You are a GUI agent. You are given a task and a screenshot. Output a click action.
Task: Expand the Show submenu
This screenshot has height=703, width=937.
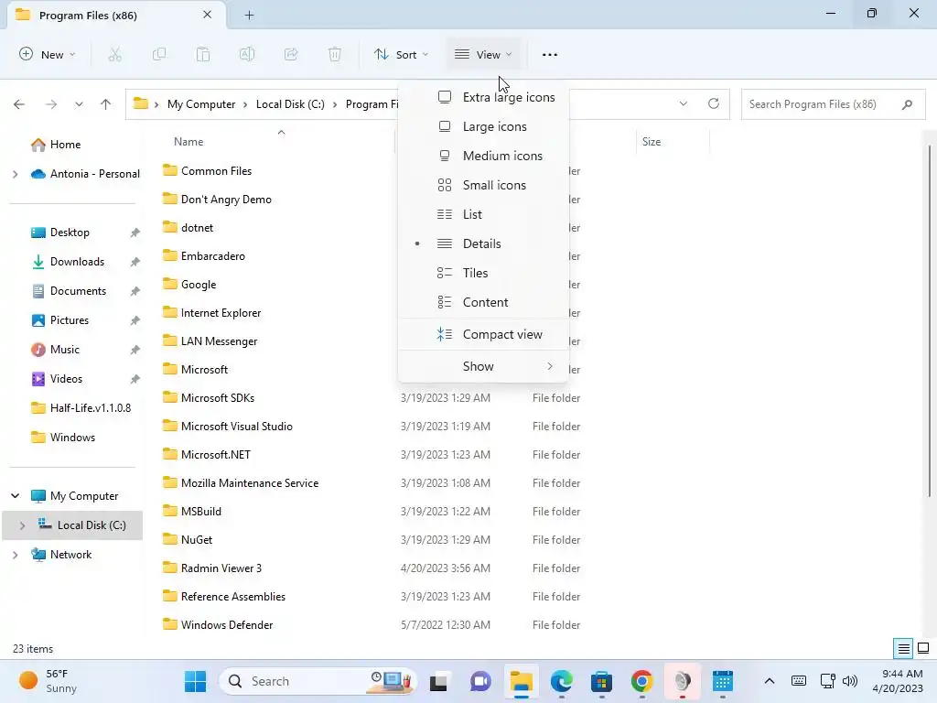tap(483, 366)
